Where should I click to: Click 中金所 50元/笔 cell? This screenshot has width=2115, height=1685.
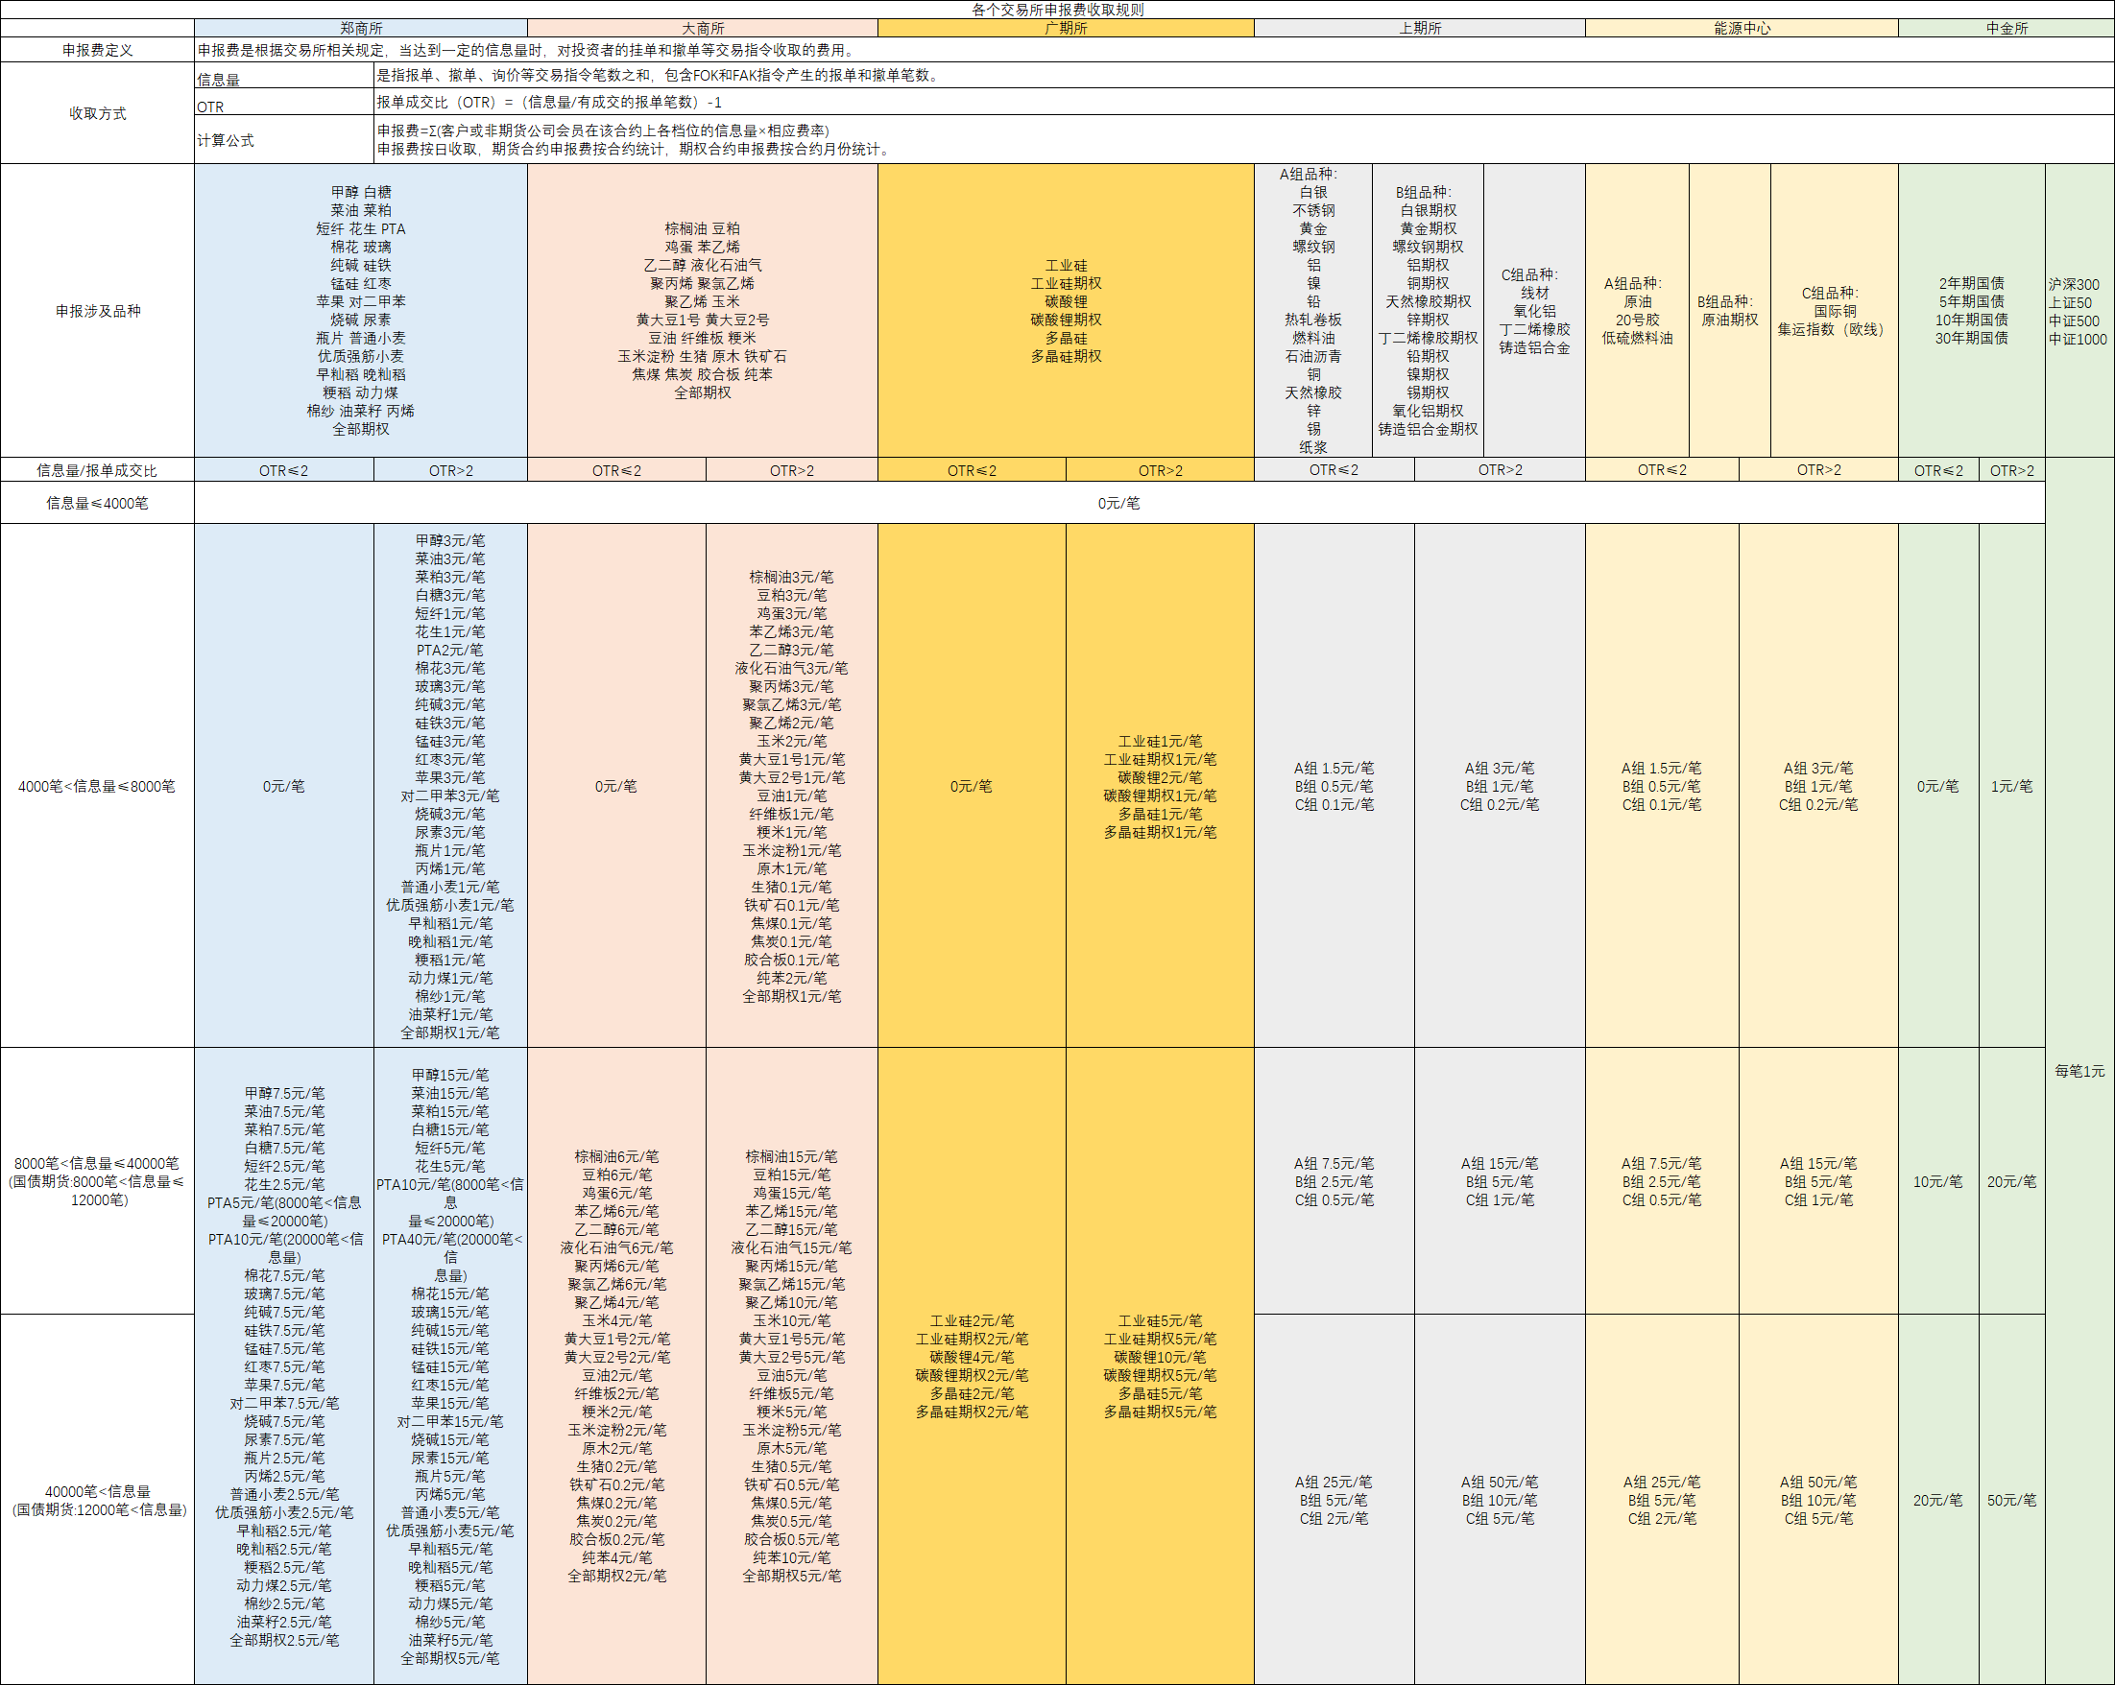coord(2012,1500)
